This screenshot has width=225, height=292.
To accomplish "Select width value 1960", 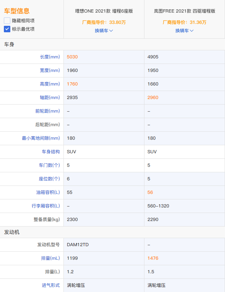I will pyautogui.click(x=72, y=70).
